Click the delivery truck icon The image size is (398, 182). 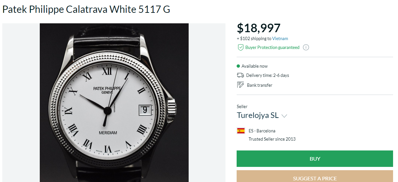[x=240, y=75]
